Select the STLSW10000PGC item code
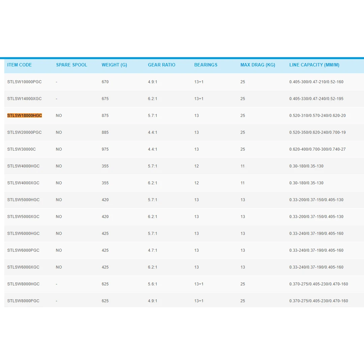The image size is (364, 364). [24, 82]
